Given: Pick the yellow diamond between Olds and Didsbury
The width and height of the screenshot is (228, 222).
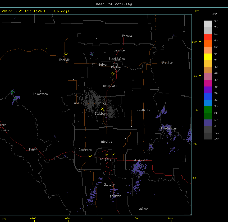Looking at the screenshot, I should [103, 110].
